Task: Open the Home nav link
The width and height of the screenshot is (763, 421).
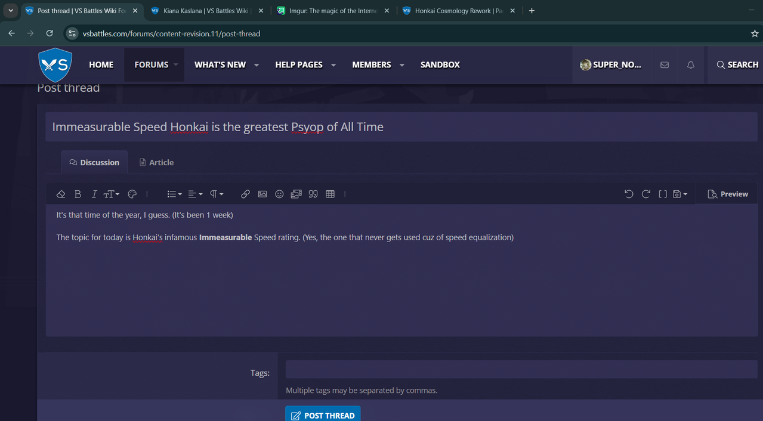Action: [x=101, y=65]
